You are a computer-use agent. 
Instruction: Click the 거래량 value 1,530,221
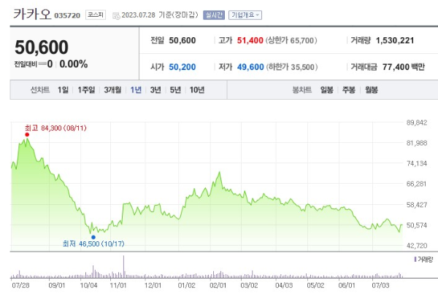tap(395, 40)
